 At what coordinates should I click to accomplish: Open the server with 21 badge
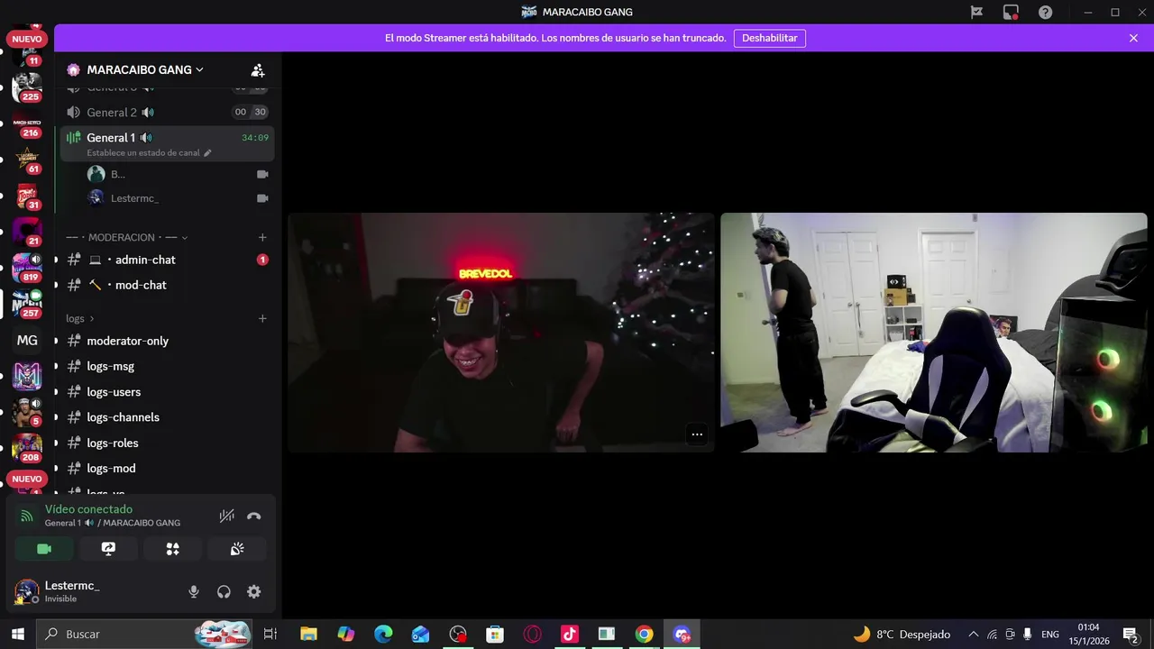point(27,232)
